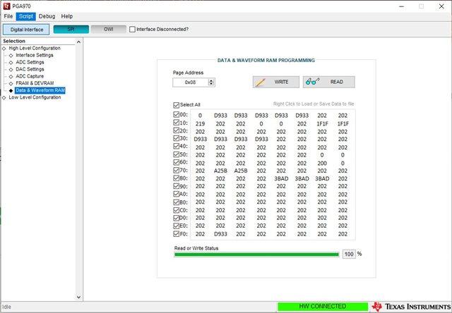Click the Page Address 0x08 field
452x313 pixels.
190,82
